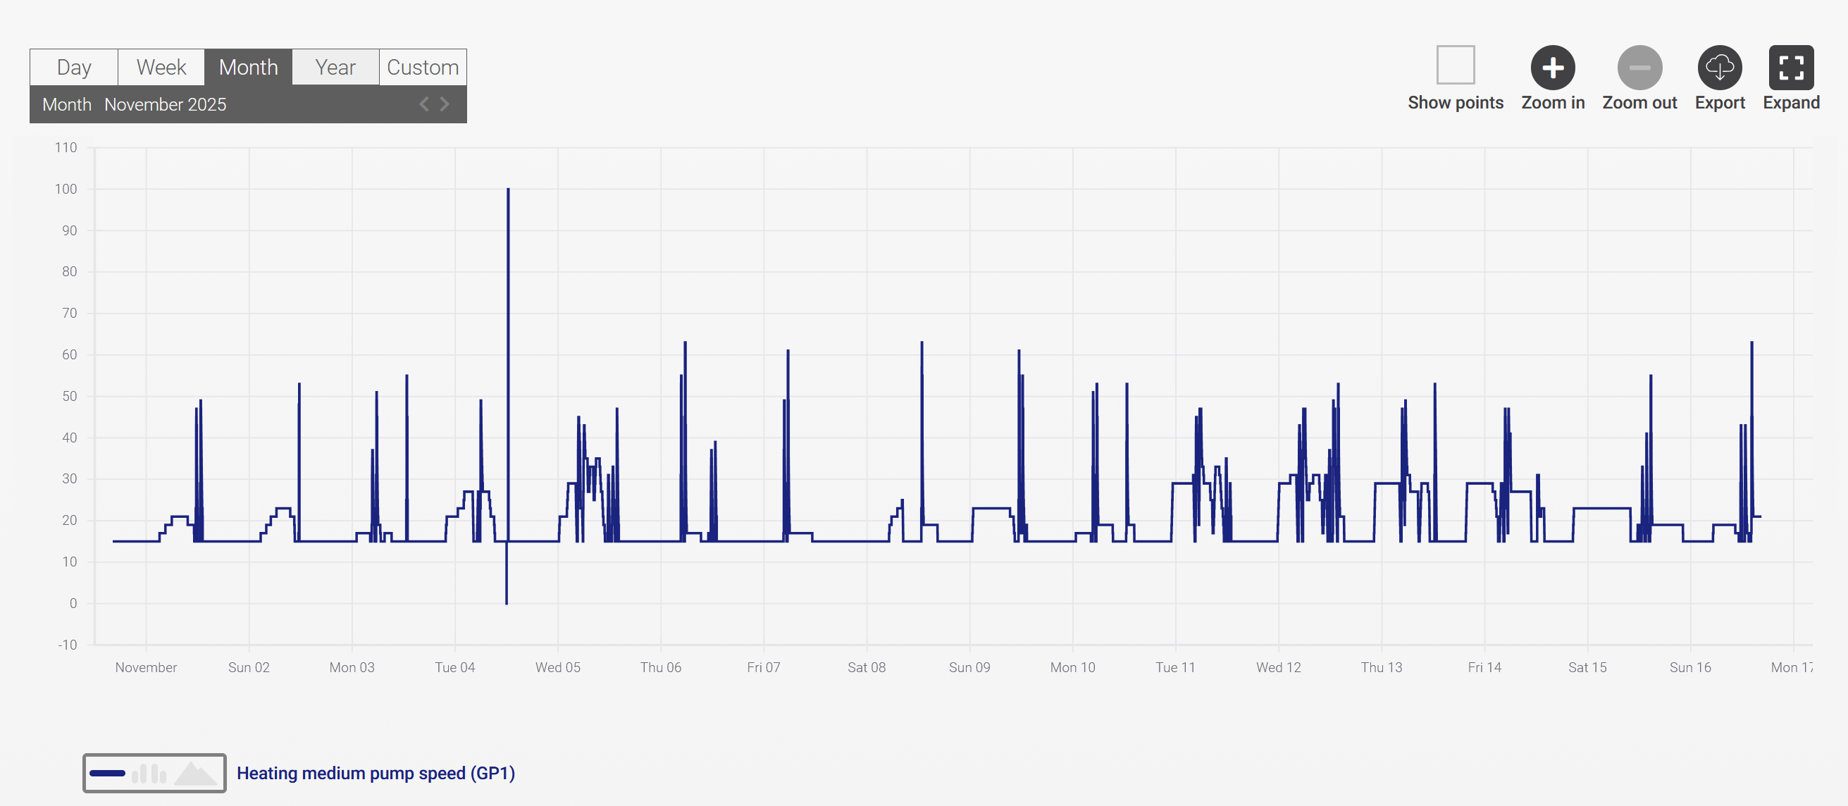The height and width of the screenshot is (806, 1848).
Task: Select the Year tab
Action: point(335,68)
